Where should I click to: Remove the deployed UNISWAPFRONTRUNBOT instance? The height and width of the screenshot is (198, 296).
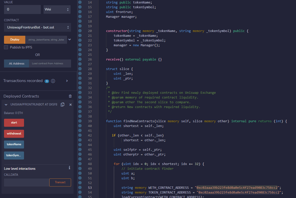(71, 104)
